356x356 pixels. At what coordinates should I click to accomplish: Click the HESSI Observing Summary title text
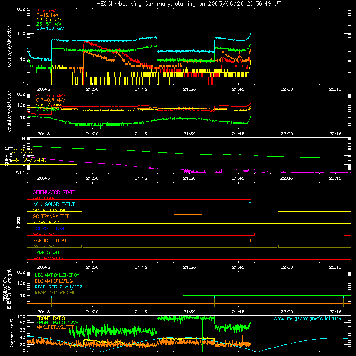pos(188,4)
